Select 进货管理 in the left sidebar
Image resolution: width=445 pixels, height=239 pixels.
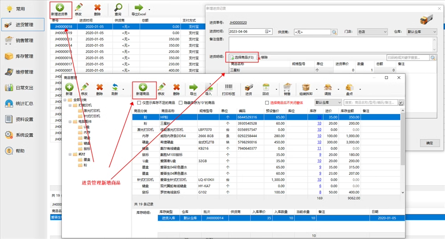[x=23, y=24]
